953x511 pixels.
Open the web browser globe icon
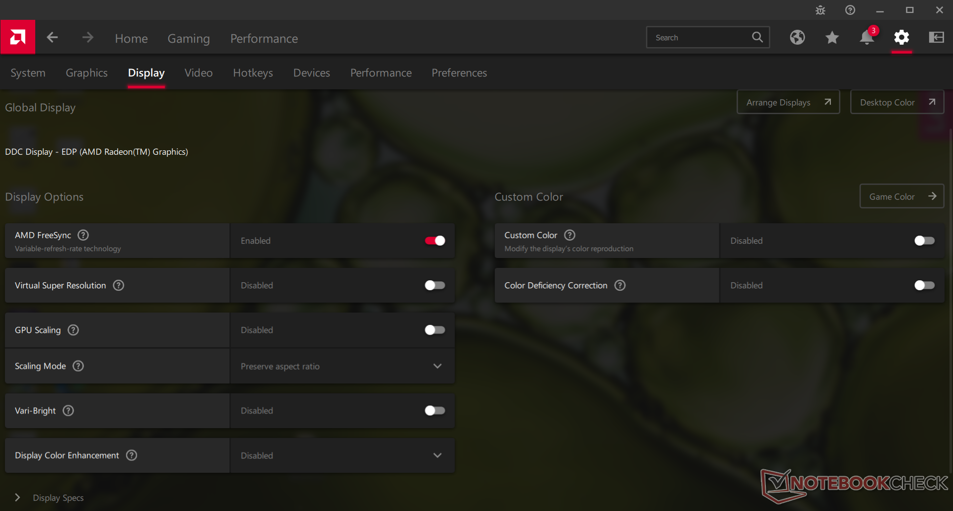pos(797,38)
